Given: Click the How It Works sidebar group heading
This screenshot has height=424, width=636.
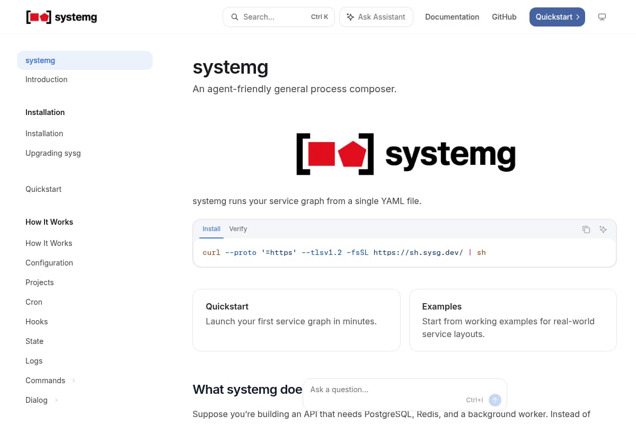Looking at the screenshot, I should click(x=49, y=222).
